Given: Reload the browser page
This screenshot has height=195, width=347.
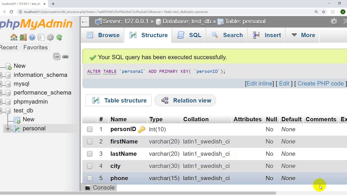Looking at the screenshot, I should tap(11, 12).
